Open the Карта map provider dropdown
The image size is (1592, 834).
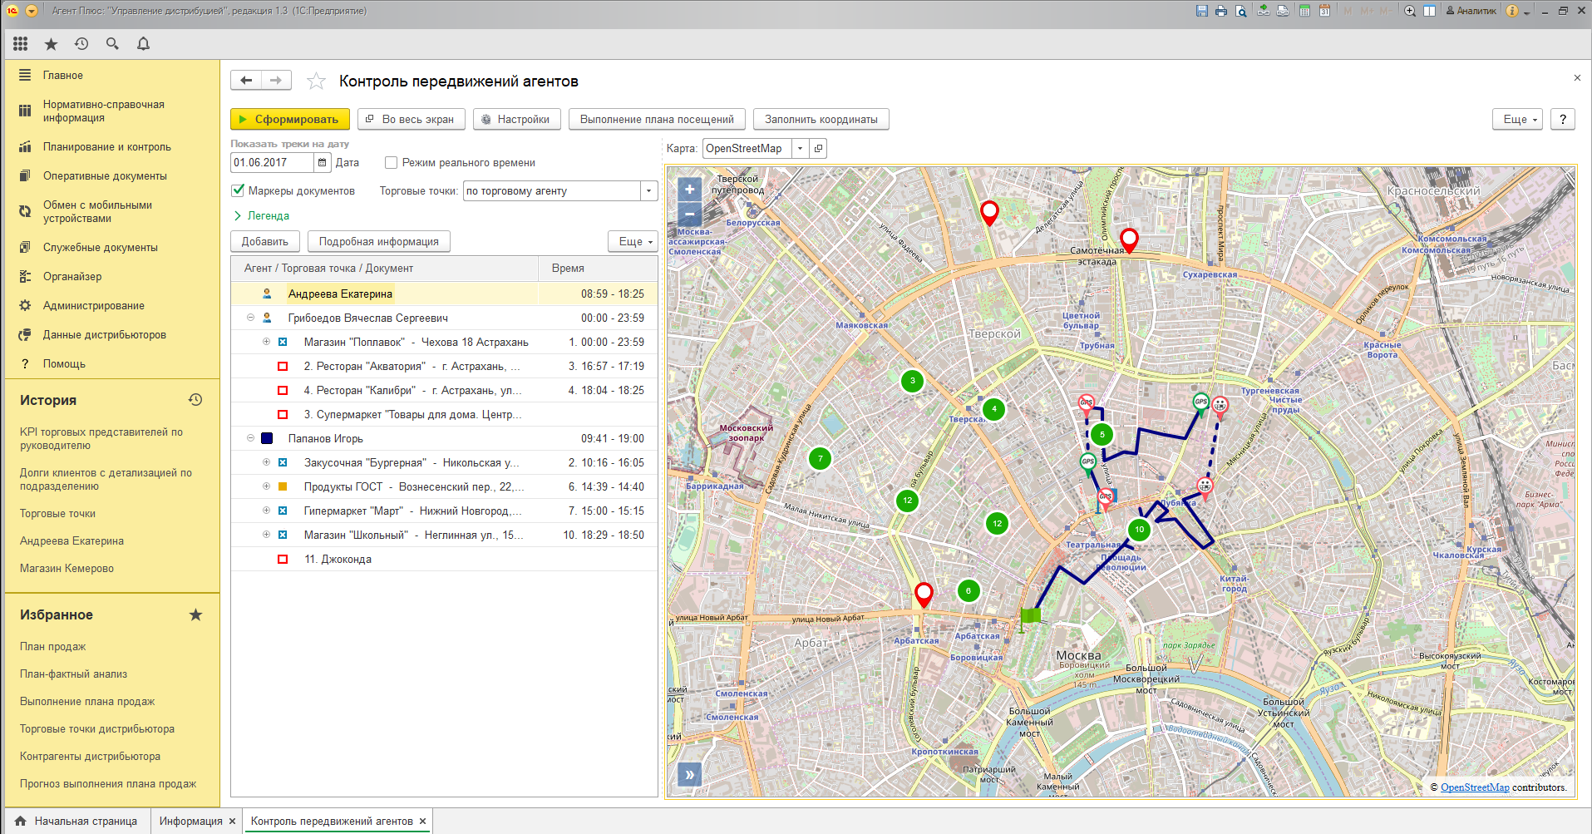tap(800, 149)
